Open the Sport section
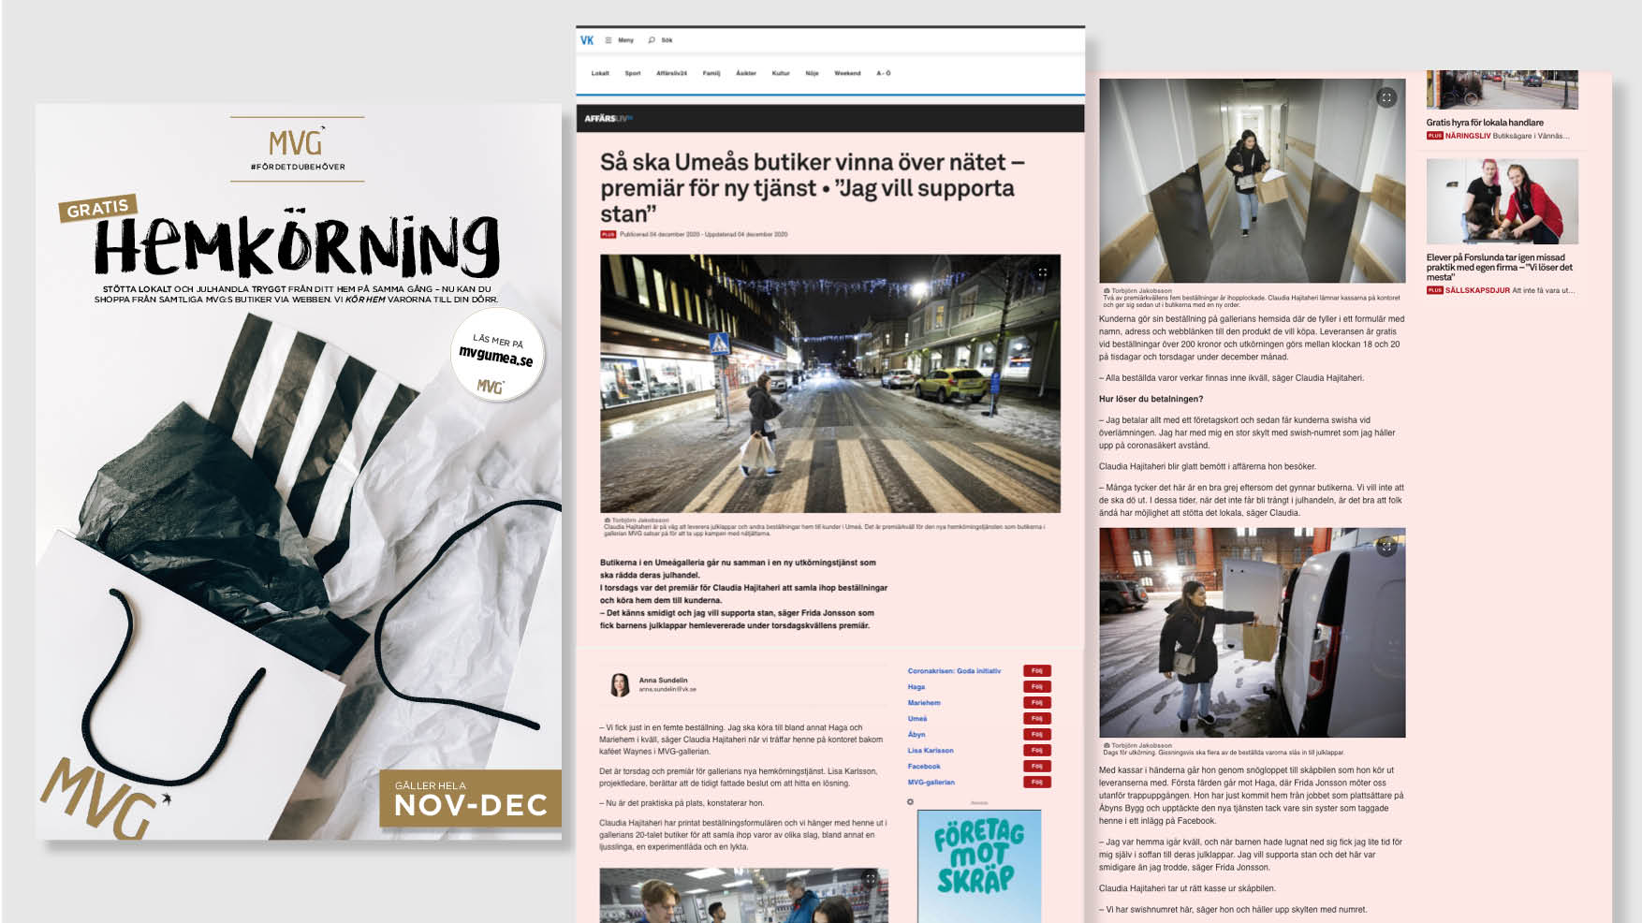The height and width of the screenshot is (923, 1642). pyautogui.click(x=633, y=73)
